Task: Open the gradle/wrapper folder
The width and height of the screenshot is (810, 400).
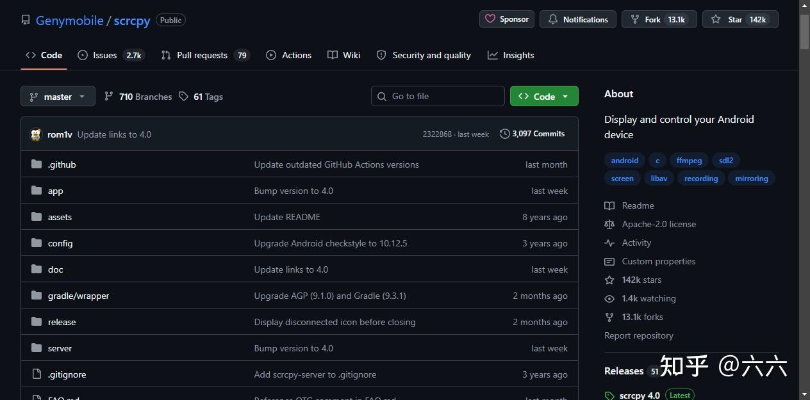Action: tap(78, 296)
